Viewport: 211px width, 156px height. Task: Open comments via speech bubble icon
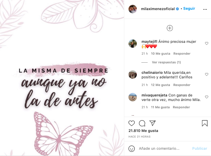click(x=142, y=123)
